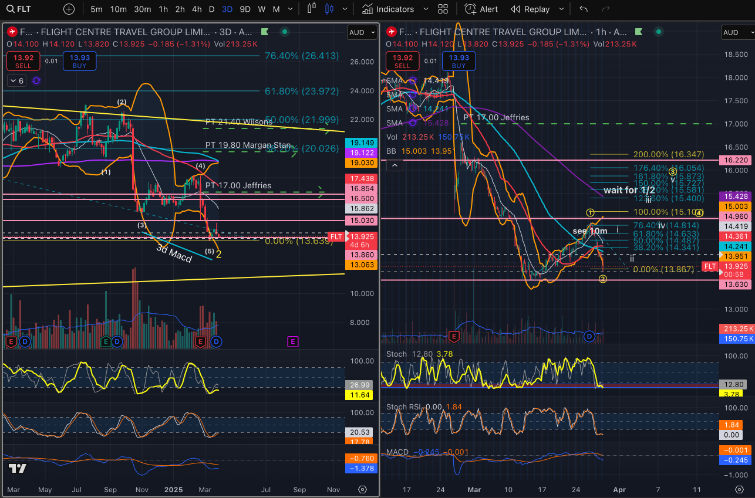Open AUD currency dropdown on left chart
Viewport: 755px width, 498px height.
(x=362, y=33)
